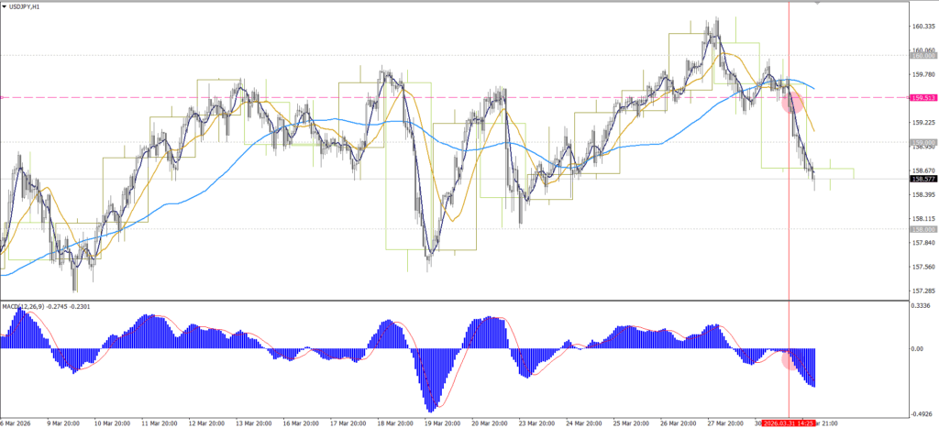This screenshot has width=939, height=428.
Task: Click the 157.285 price scale value
Action: point(923,291)
